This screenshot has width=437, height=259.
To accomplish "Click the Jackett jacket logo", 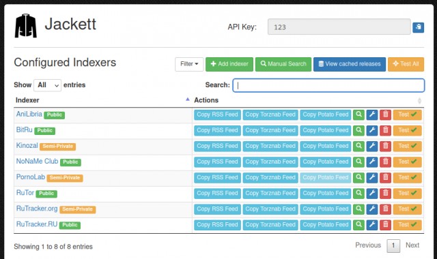I will (x=26, y=26).
